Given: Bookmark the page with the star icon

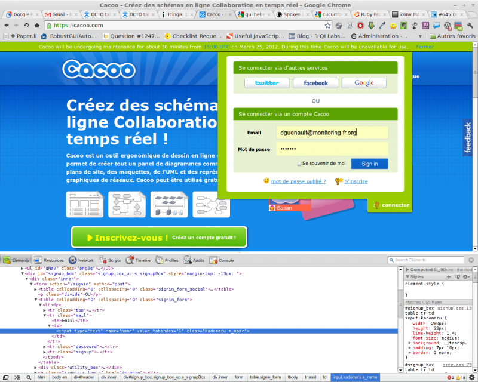Looking at the screenshot, I should (x=327, y=25).
